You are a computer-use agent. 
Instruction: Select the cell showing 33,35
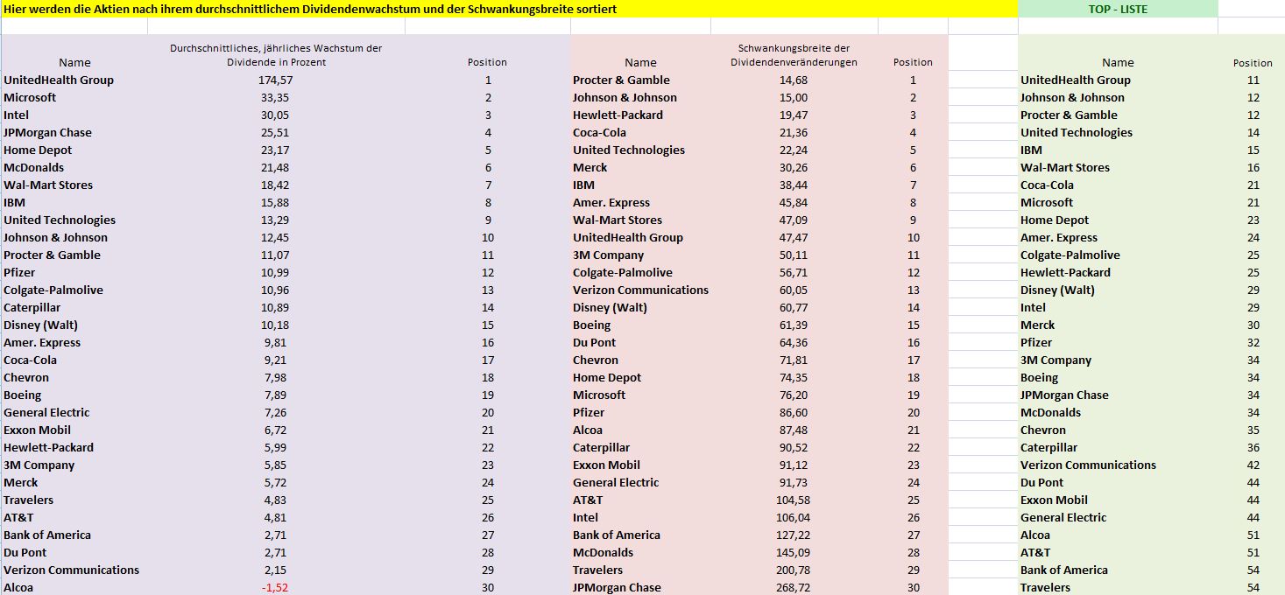[275, 97]
